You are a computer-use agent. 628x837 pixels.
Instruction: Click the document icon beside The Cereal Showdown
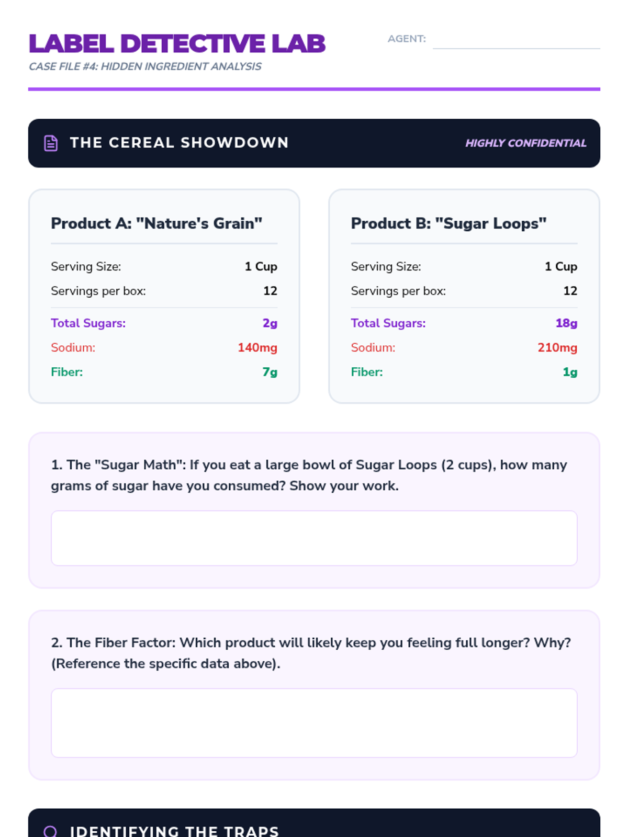pyautogui.click(x=51, y=143)
